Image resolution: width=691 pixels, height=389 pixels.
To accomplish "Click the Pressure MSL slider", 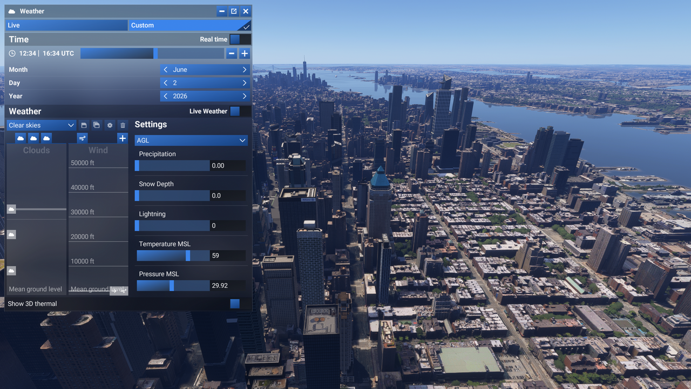I will click(172, 286).
